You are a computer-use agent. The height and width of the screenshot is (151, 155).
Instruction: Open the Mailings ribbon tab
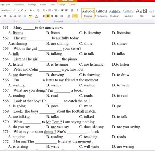tap(32, 5)
